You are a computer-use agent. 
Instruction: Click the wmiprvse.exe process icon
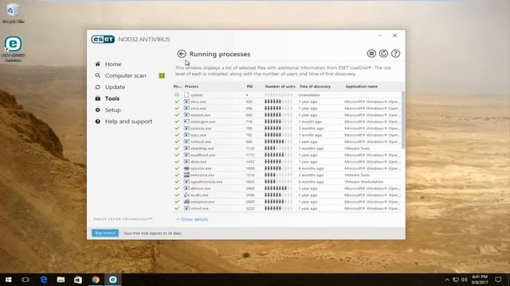pyautogui.click(x=186, y=201)
